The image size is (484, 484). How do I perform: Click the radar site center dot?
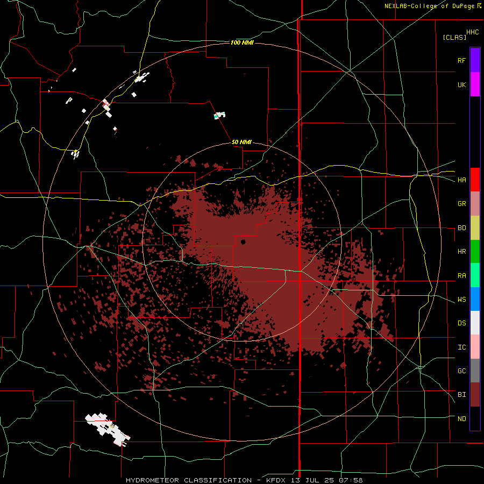point(243,241)
